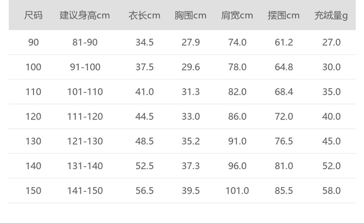Click the 衣长cm column header
The width and height of the screenshot is (364, 223).
(x=144, y=15)
